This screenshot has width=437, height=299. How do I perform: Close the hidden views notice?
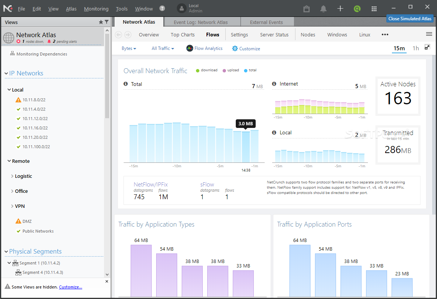tap(107, 281)
